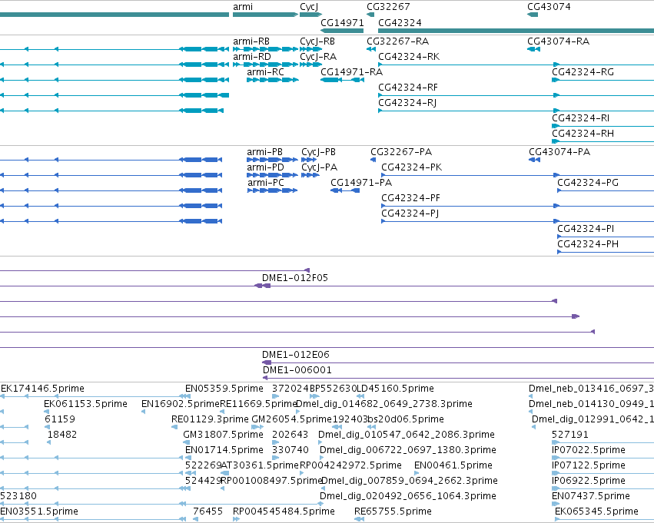The height and width of the screenshot is (523, 654).
Task: Click the CG32267-PA protein label
Action: coord(401,152)
